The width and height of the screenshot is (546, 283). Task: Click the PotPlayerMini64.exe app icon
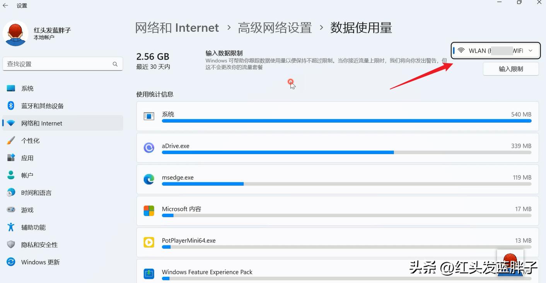pos(149,242)
